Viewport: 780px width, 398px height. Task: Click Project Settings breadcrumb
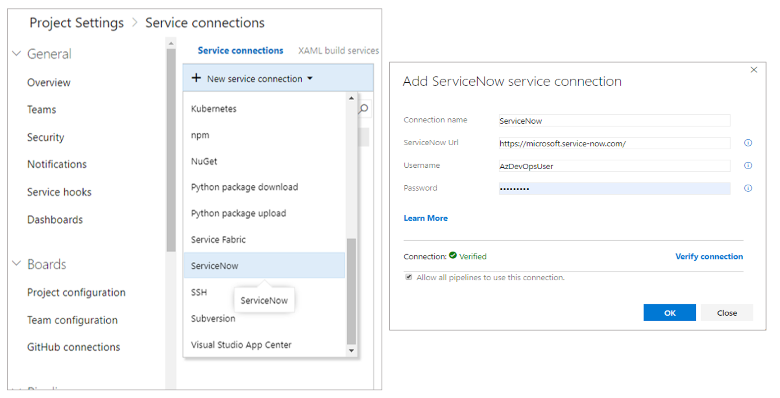77,22
